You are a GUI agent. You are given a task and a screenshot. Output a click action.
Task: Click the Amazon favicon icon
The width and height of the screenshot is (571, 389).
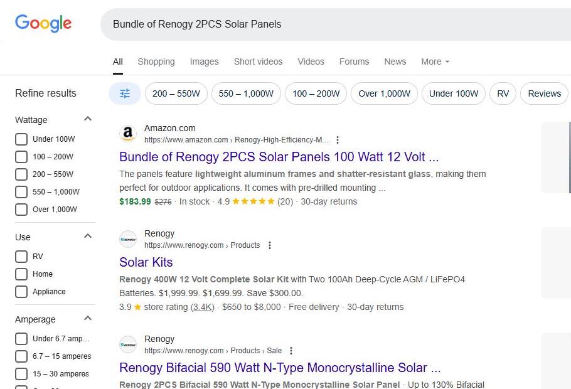click(128, 134)
